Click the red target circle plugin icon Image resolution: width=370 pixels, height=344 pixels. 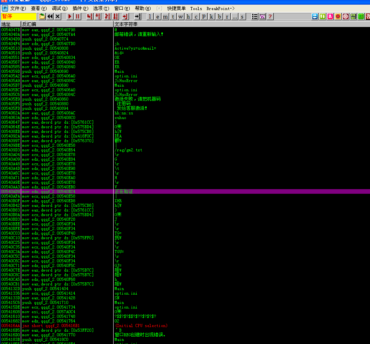click(346, 17)
